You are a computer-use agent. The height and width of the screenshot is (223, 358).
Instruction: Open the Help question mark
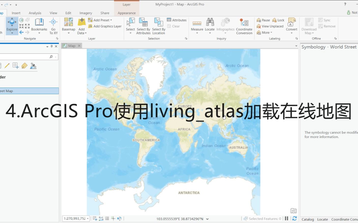[x=345, y=4]
